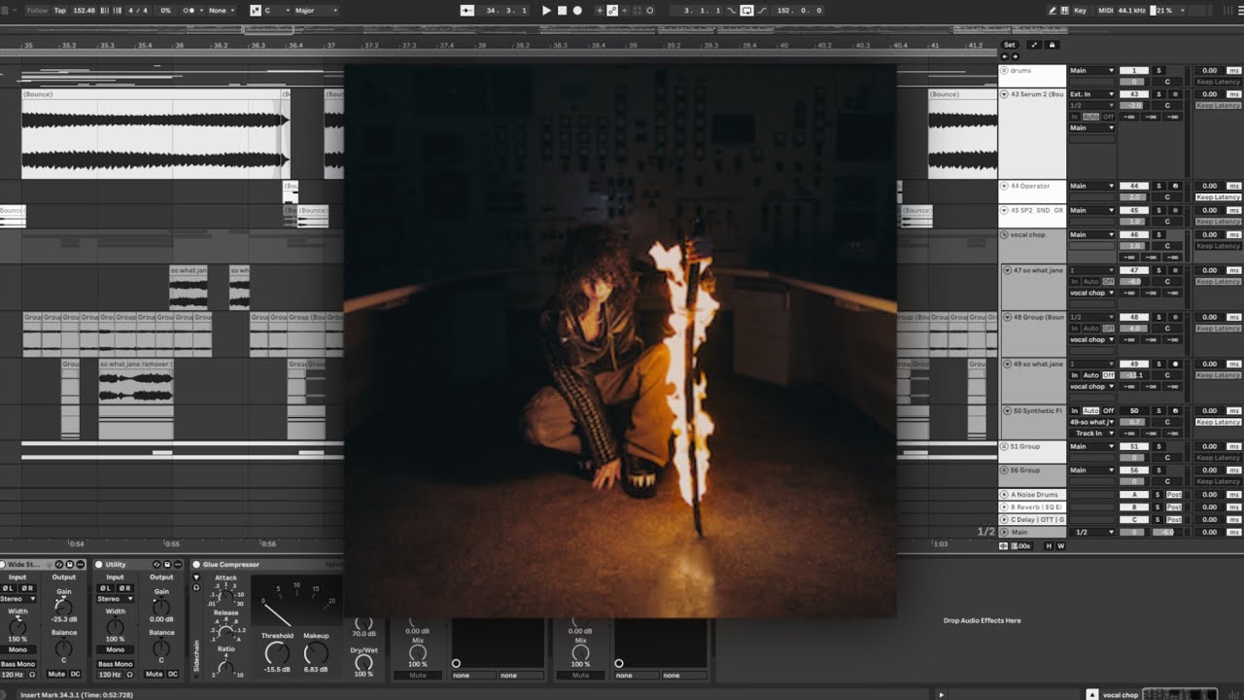Click the MIDI Arrangement Overdub plus icon
The image size is (1244, 700).
[599, 11]
